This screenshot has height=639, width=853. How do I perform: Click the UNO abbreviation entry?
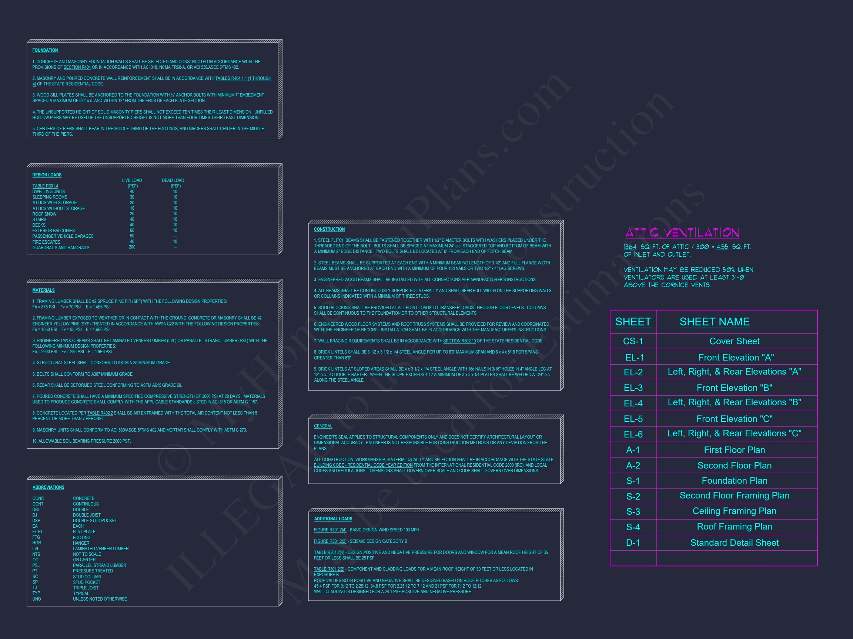pos(80,599)
